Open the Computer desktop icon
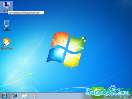Screen dimensions: 132x99 click(7, 7)
